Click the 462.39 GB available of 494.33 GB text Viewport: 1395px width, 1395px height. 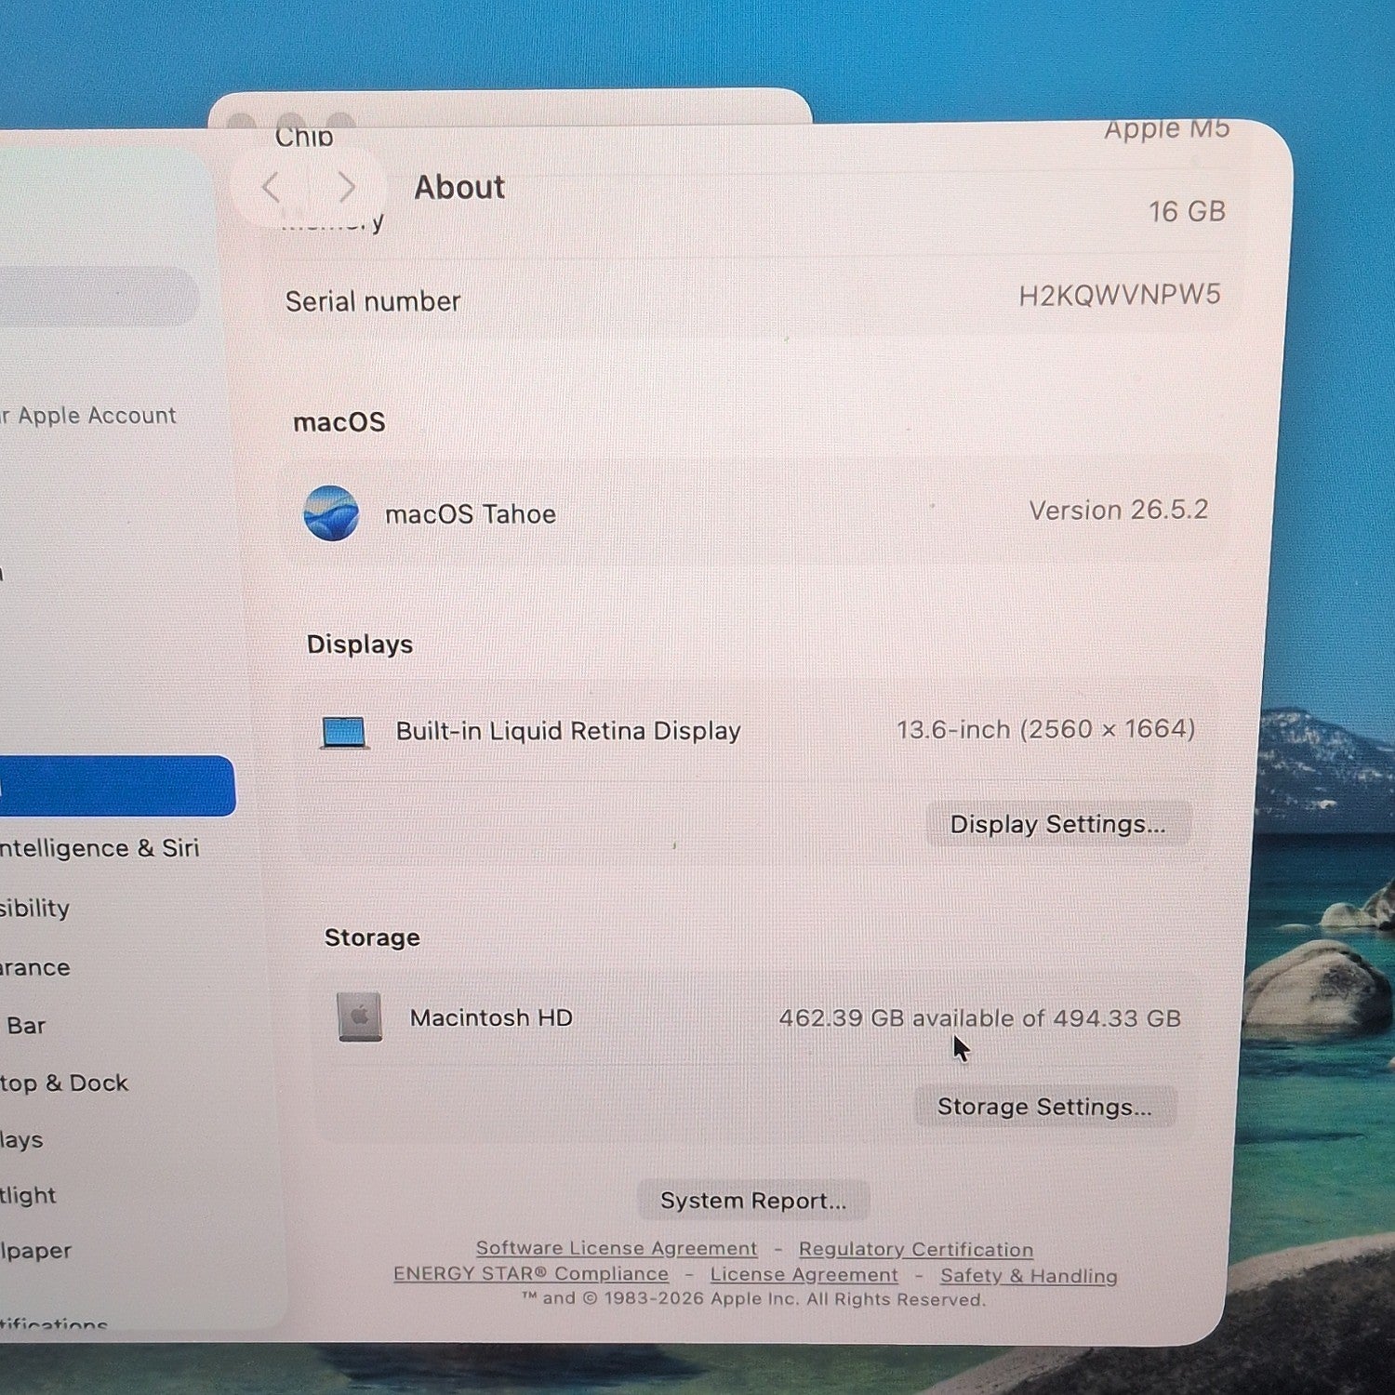[980, 1018]
